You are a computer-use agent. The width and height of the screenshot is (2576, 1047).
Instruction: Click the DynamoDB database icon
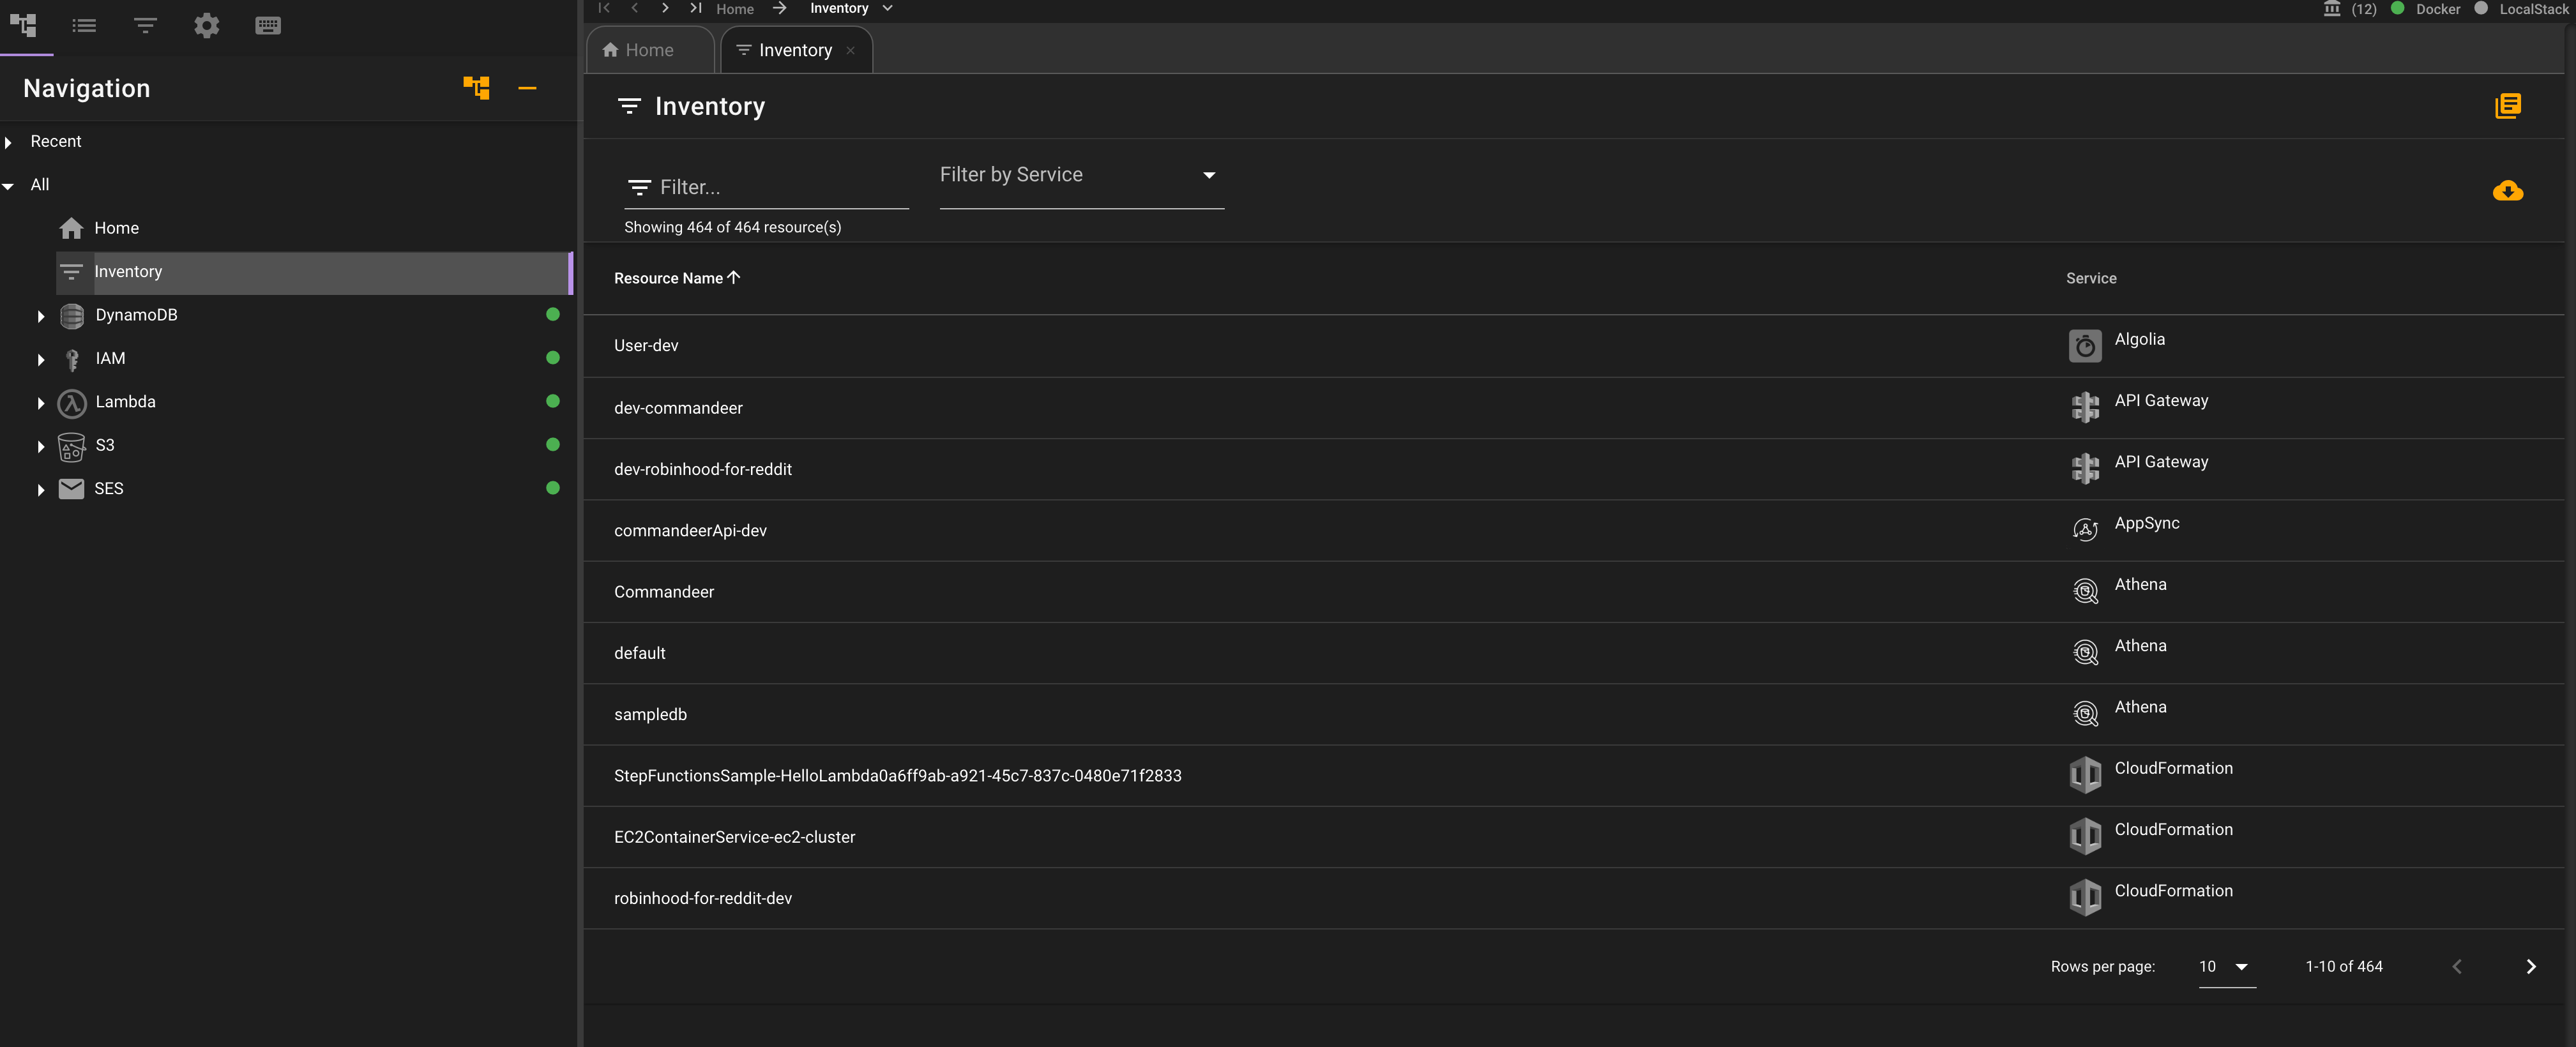tap(71, 316)
